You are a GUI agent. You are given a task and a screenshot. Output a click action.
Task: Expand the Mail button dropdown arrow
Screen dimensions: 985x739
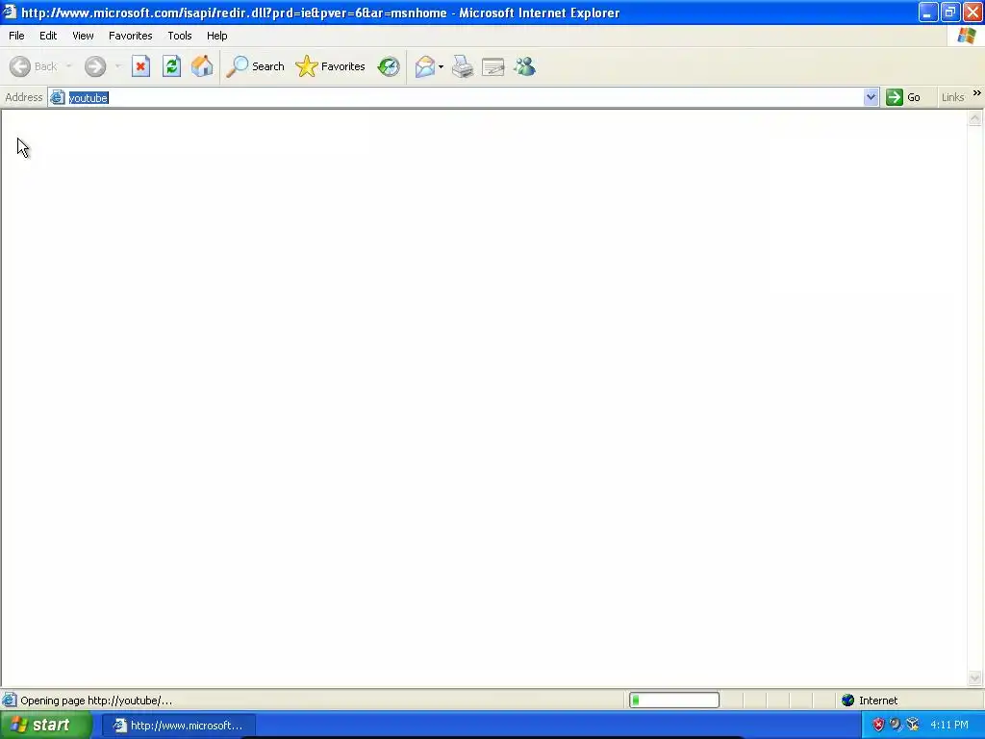[441, 66]
